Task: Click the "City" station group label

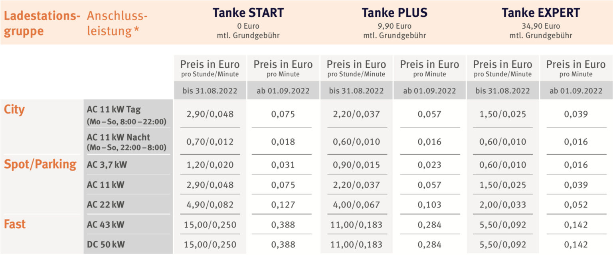Action: click(14, 110)
